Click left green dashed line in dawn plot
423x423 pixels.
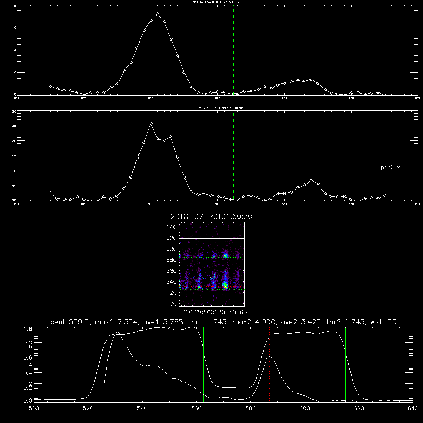click(135, 50)
